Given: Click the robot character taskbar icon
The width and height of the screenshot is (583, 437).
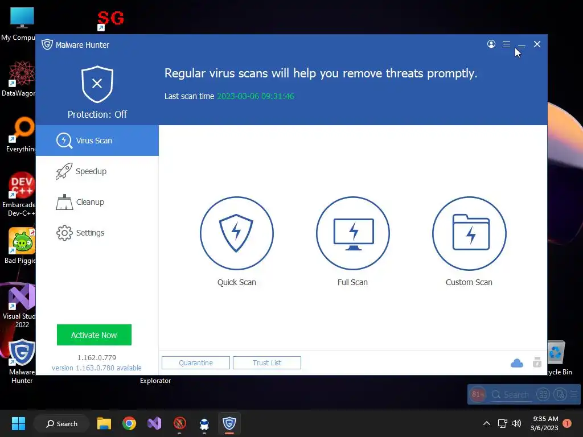Looking at the screenshot, I should click(204, 423).
